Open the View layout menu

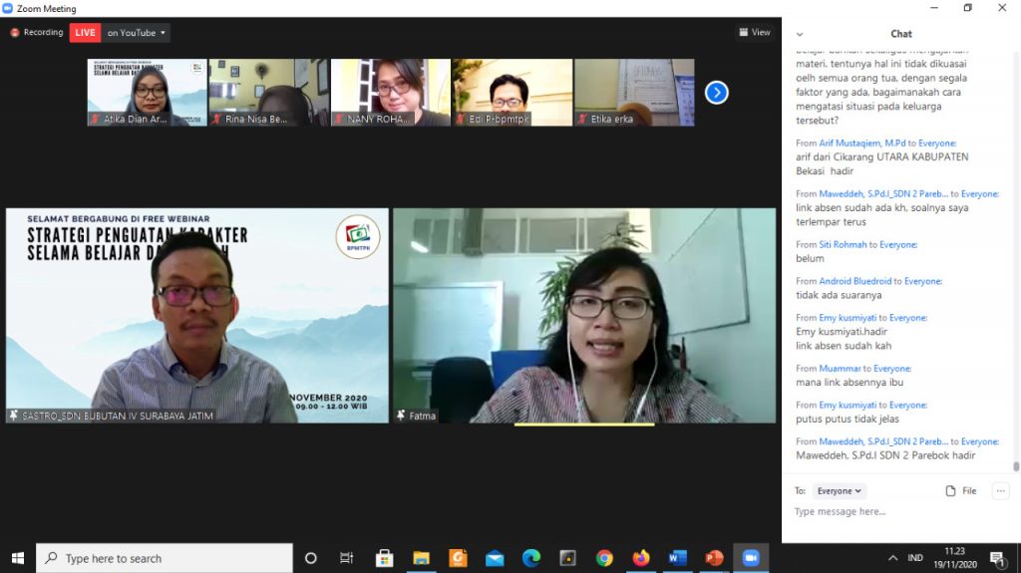[x=755, y=33]
